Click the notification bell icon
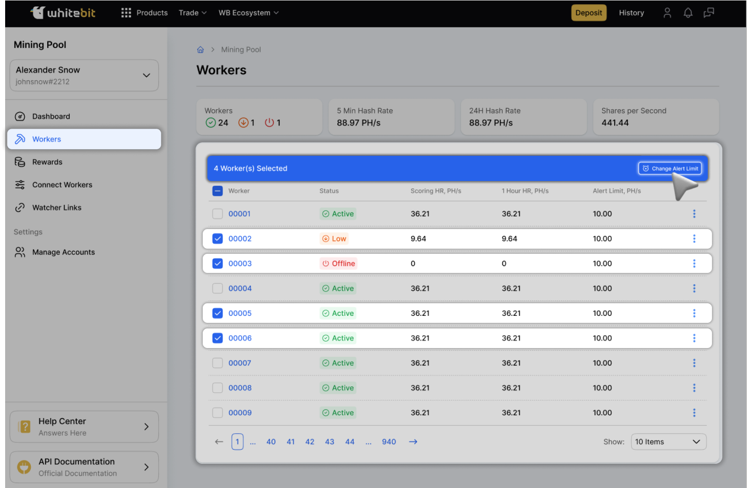747x488 pixels. point(688,13)
